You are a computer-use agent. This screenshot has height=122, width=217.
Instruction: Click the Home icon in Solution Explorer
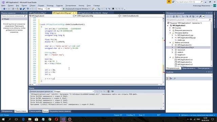[x=174, y=17]
